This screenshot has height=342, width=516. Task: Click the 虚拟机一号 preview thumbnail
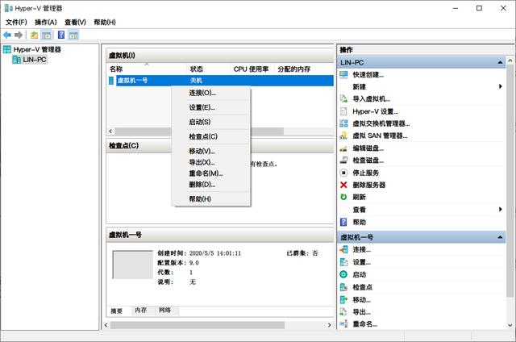[132, 265]
